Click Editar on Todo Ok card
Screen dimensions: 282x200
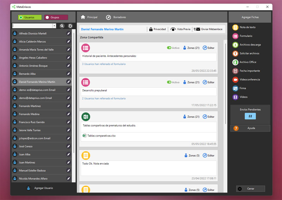coord(209,156)
